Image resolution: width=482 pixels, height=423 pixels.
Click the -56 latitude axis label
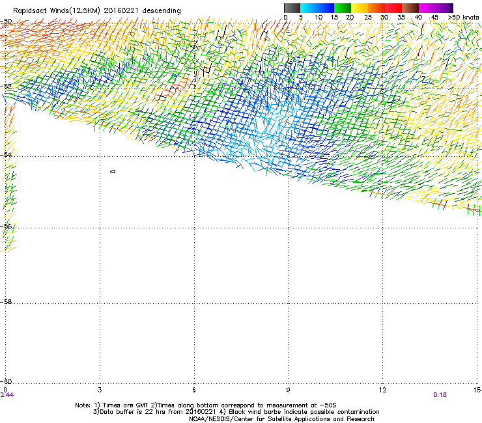coord(6,226)
